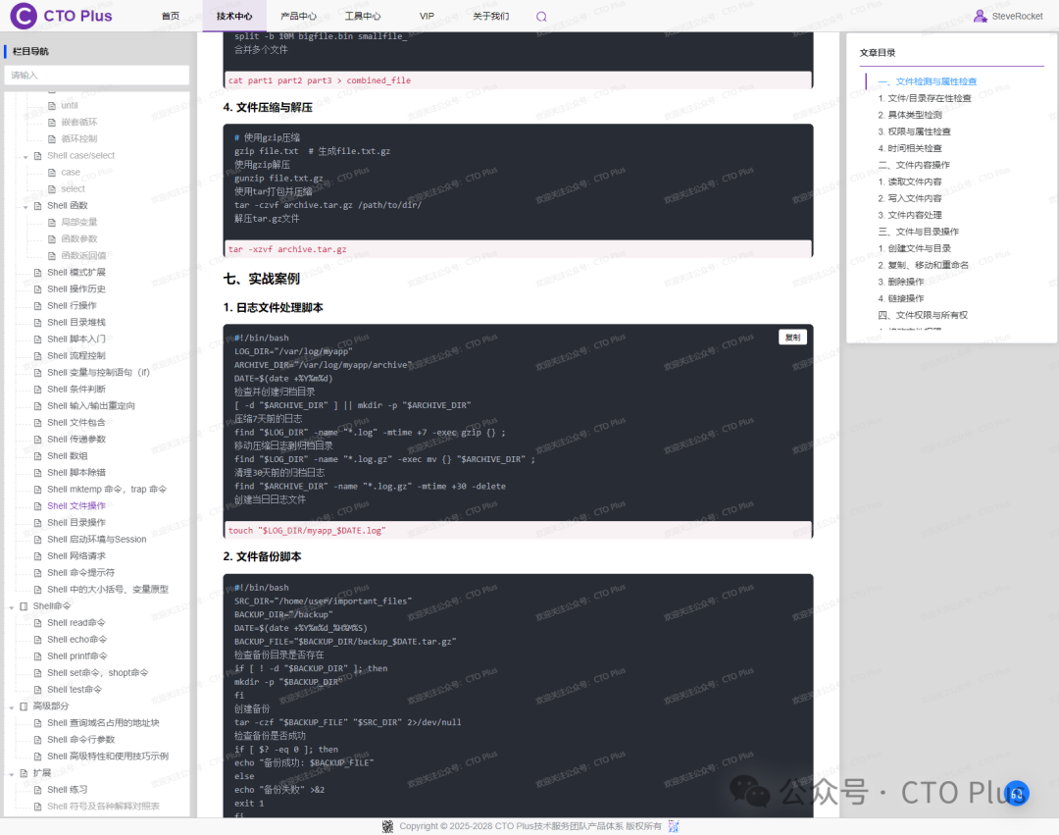Open 'Shell mktemp 命令, trap 命令' entry

(107, 489)
